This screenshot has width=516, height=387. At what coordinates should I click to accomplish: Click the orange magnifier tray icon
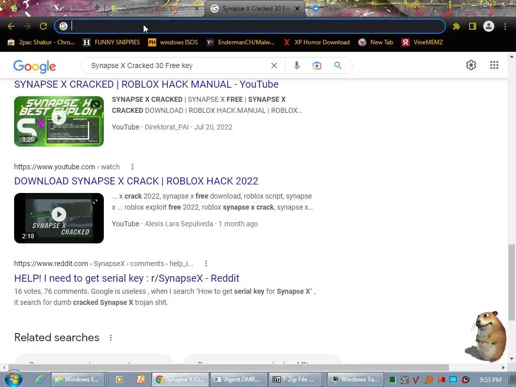[429, 380]
